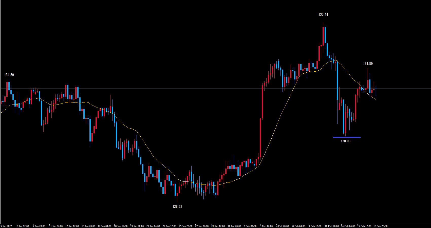
Task: Click "14 Feb 04:00" on the time axis
Action: coord(348,226)
